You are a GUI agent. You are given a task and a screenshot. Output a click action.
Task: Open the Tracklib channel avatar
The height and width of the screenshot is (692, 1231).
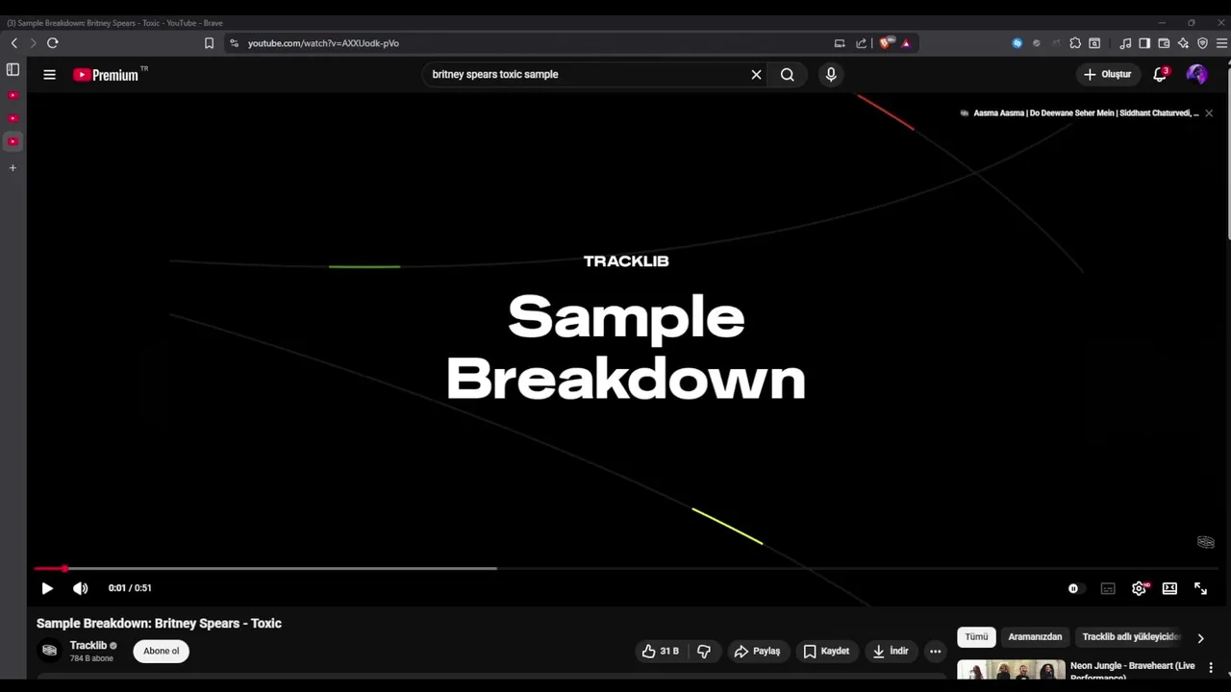[49, 651]
